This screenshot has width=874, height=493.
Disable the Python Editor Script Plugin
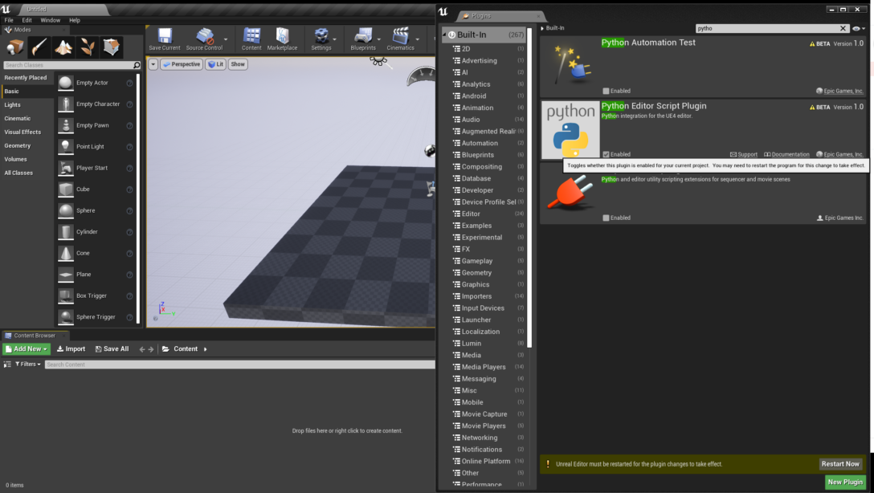604,154
